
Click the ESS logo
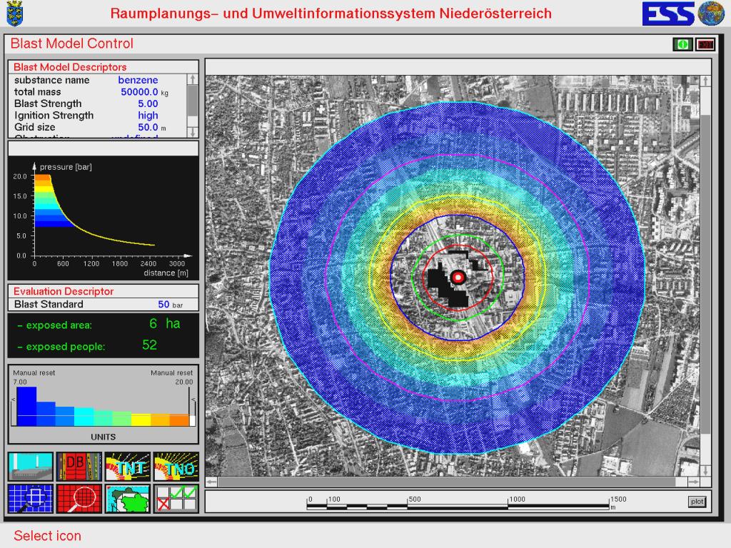668,14
